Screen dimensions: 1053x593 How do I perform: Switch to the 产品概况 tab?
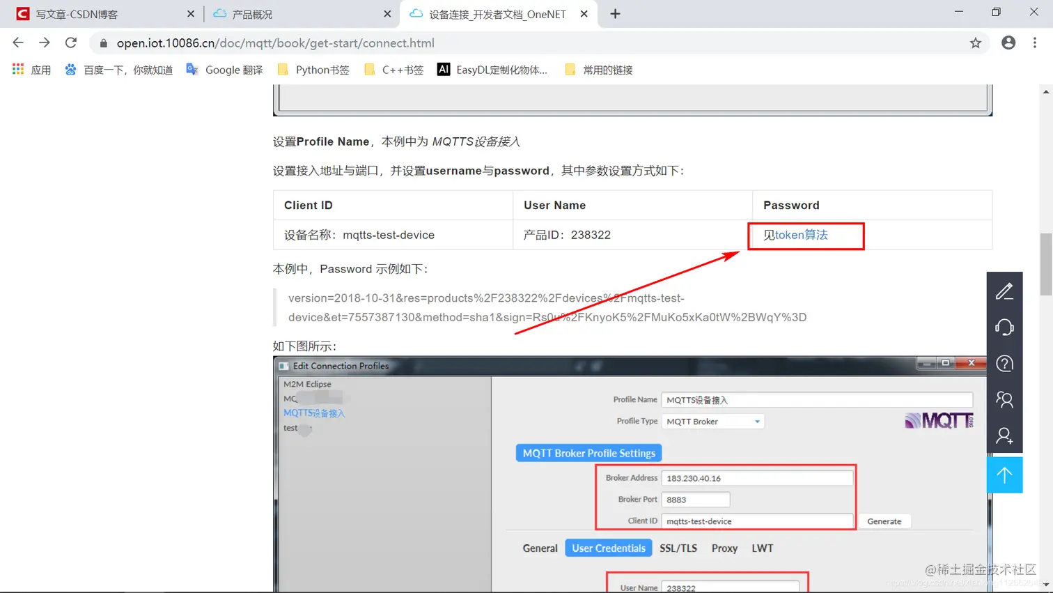302,14
